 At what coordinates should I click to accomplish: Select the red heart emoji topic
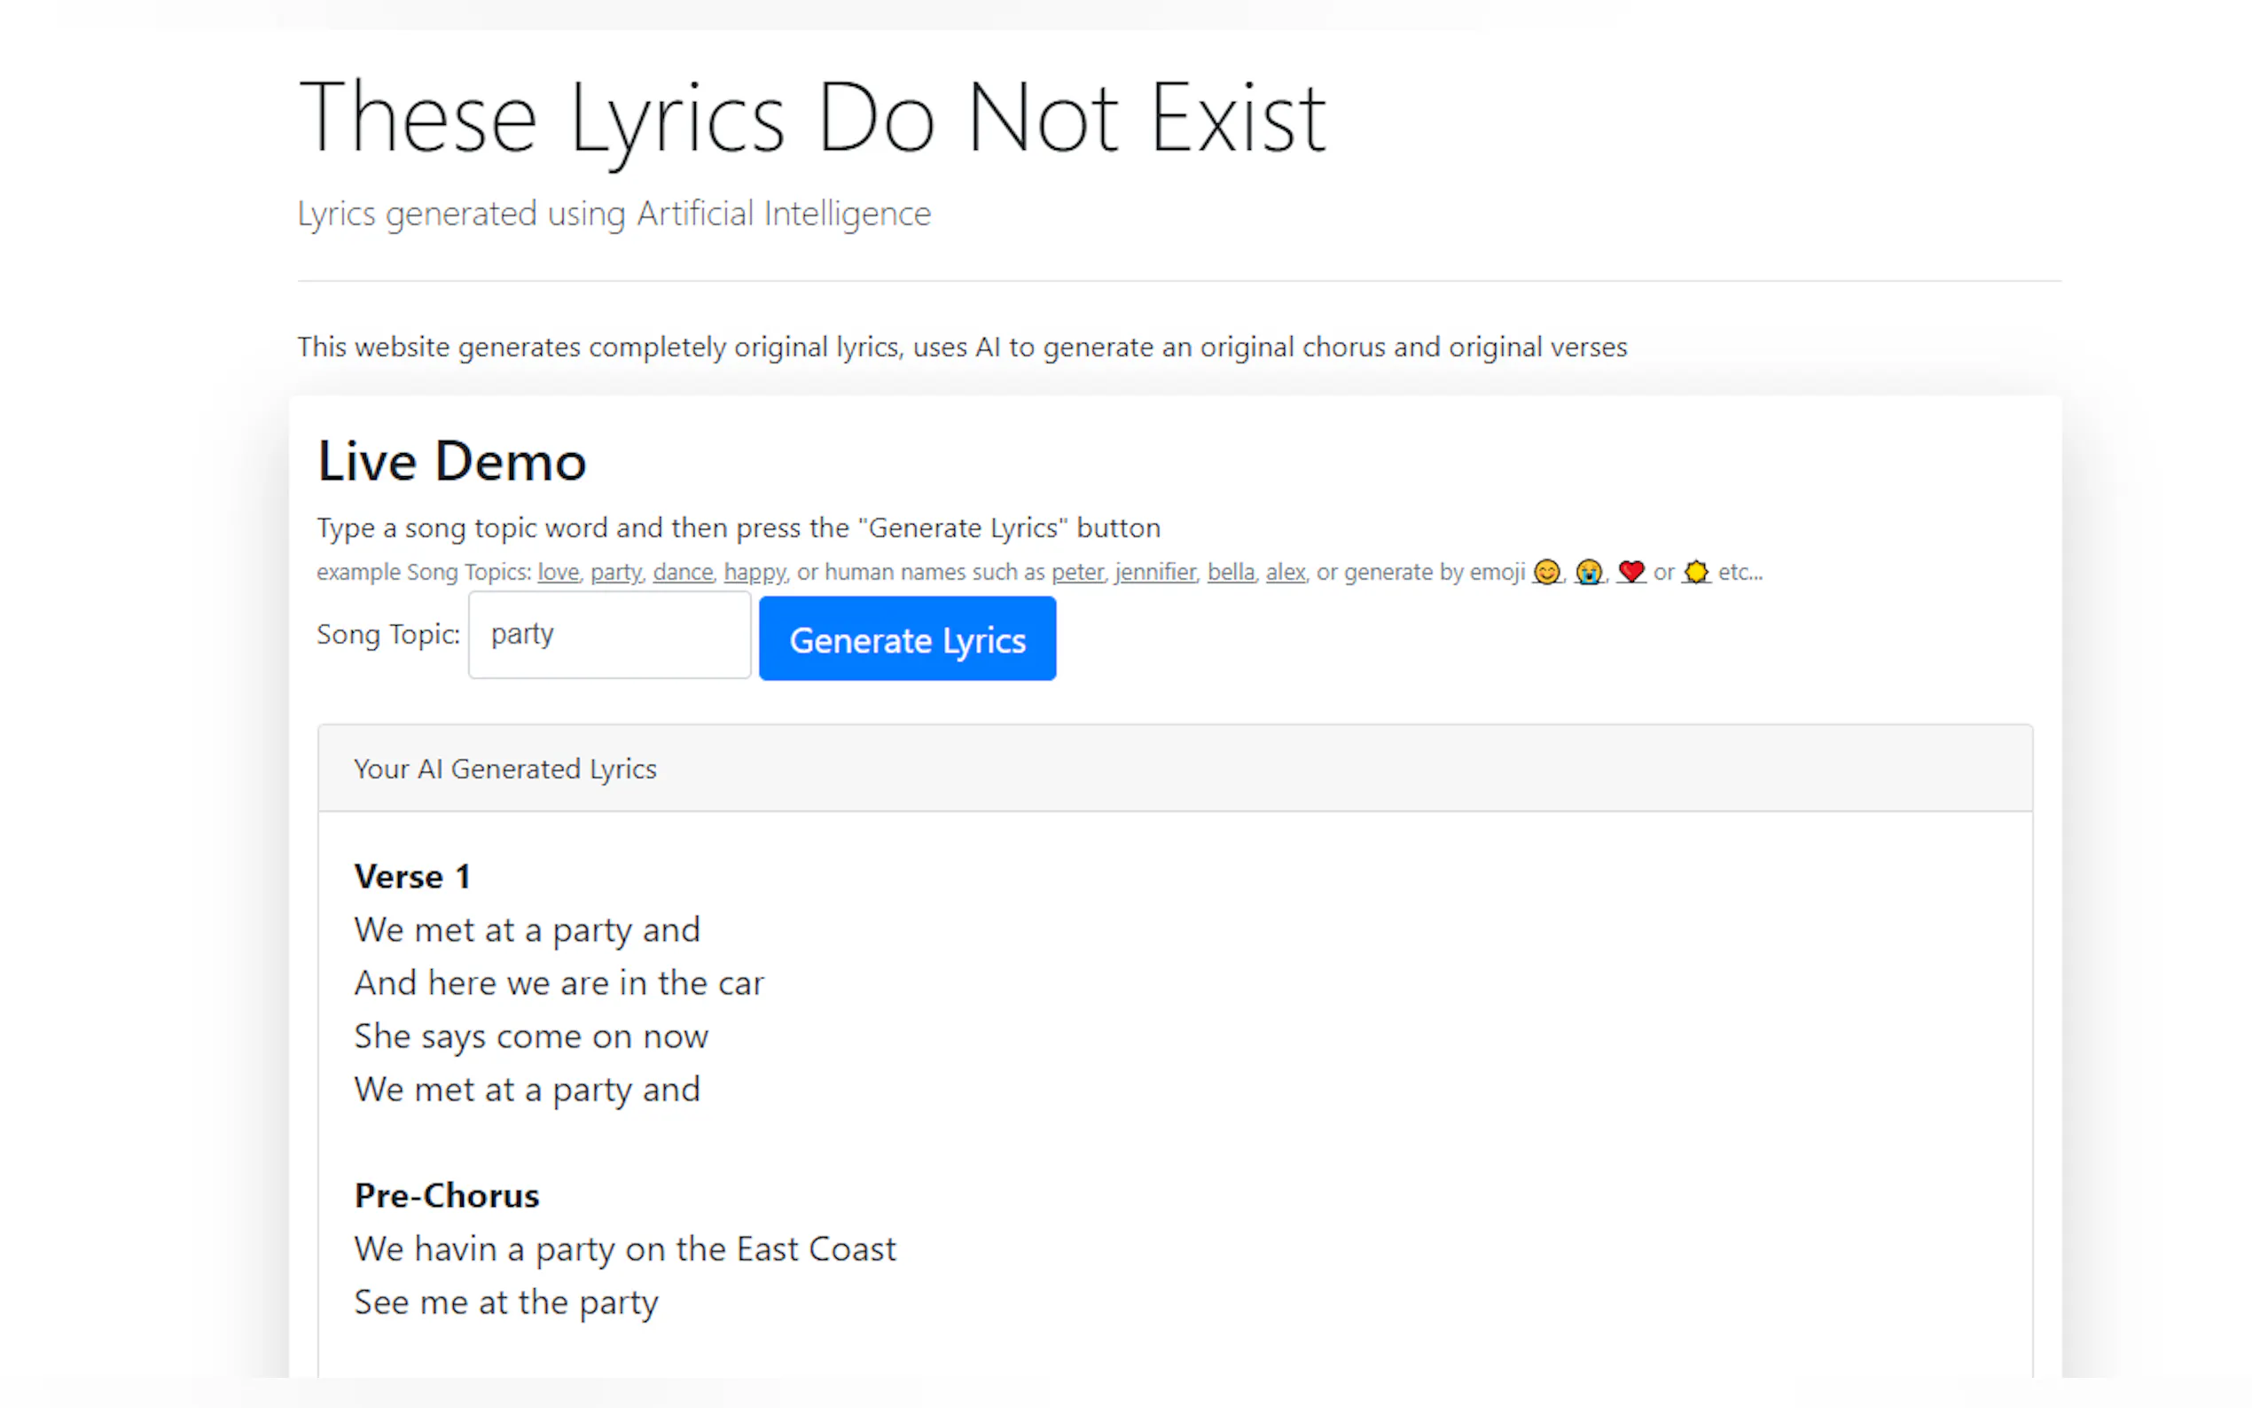(x=1631, y=572)
